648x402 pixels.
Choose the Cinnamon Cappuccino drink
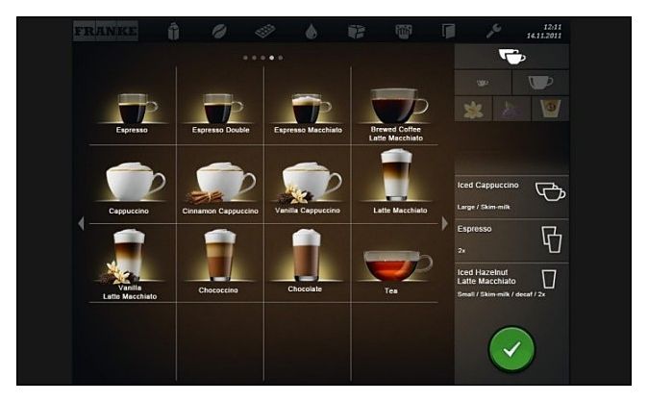(x=220, y=188)
